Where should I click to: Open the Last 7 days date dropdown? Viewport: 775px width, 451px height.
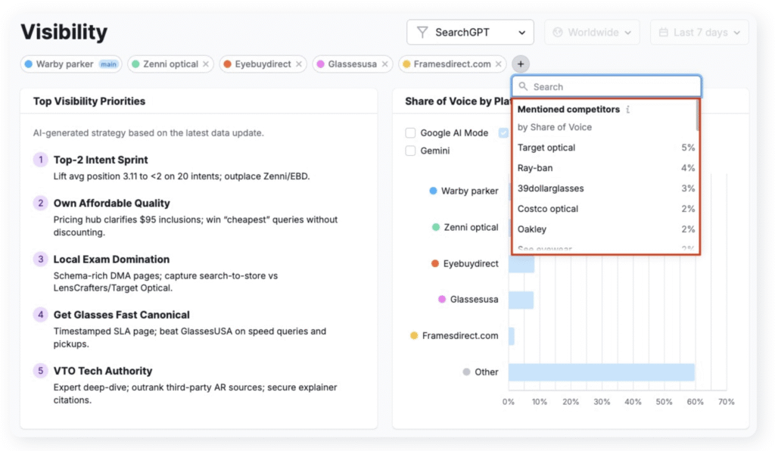point(699,33)
